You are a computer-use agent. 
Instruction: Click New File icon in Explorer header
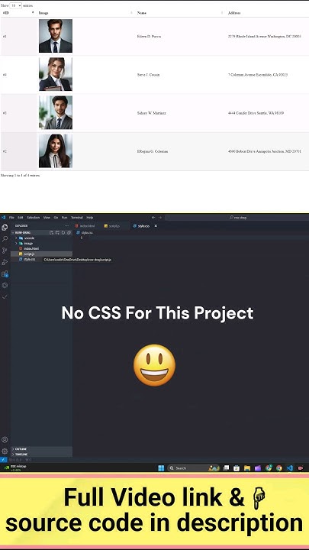[x=51, y=232]
